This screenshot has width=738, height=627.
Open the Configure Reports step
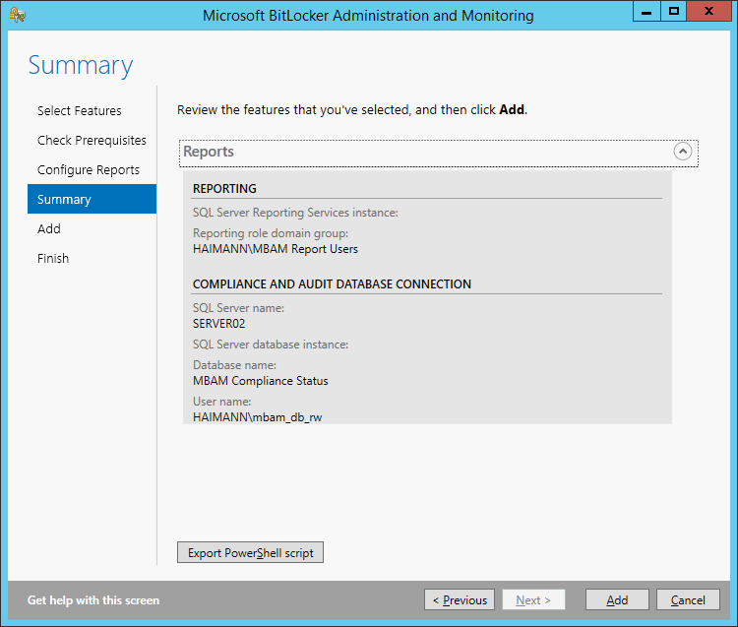pos(89,170)
